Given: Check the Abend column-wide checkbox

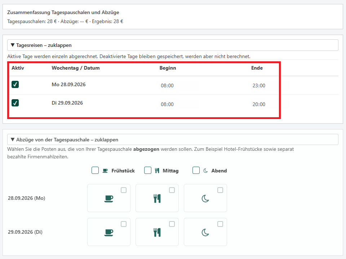Looking at the screenshot, I should tap(196, 171).
